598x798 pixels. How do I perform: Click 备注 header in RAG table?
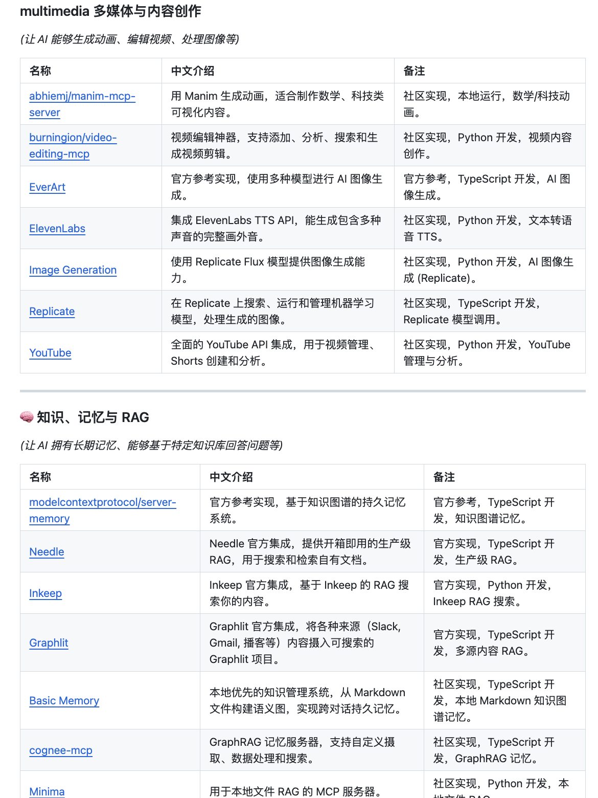pos(444,477)
